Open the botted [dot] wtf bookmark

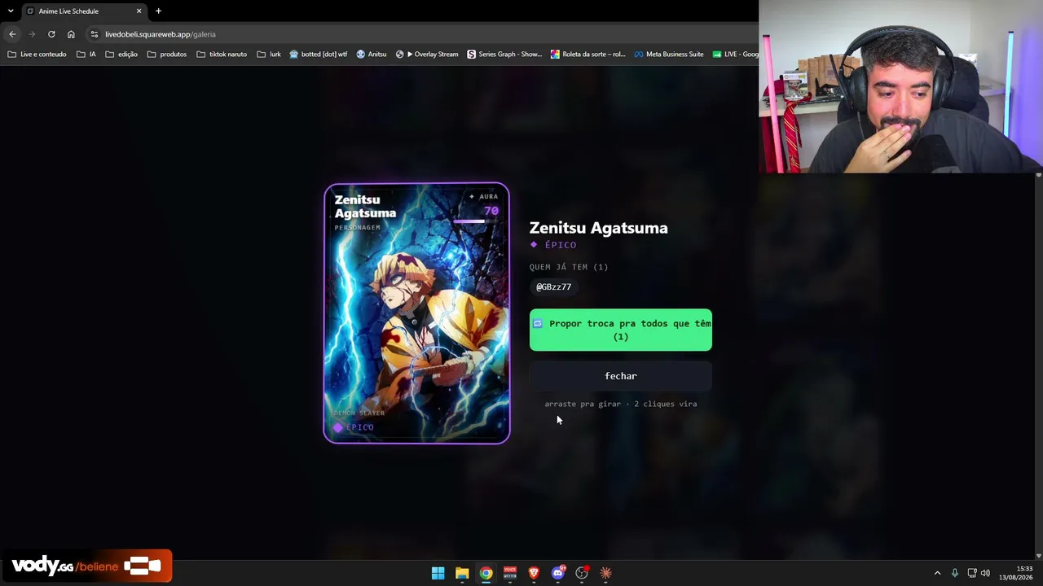pyautogui.click(x=319, y=55)
